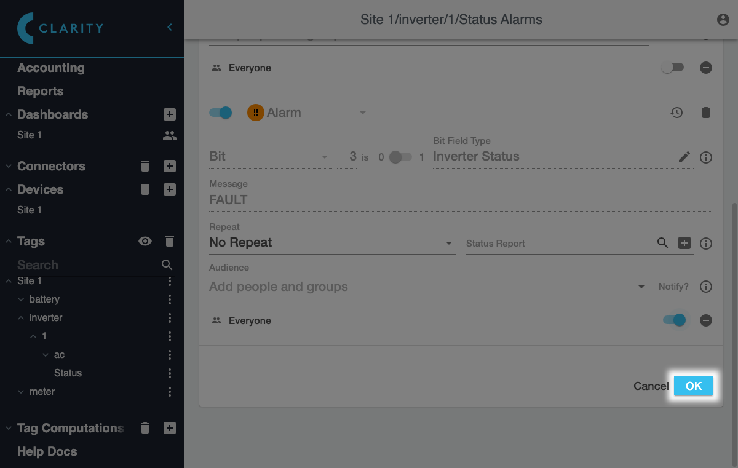Open Help Docs in sidebar
Viewport: 738px width, 468px height.
coord(47,451)
